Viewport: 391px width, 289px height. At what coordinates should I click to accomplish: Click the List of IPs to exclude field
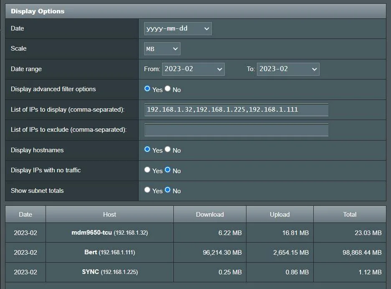pyautogui.click(x=236, y=130)
